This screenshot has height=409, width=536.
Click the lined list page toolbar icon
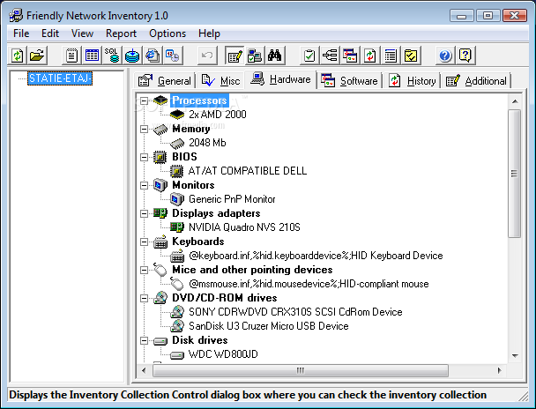coord(390,55)
